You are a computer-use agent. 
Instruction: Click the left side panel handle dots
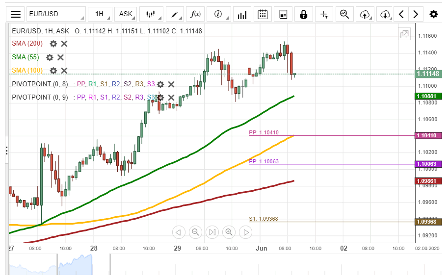coord(7,151)
